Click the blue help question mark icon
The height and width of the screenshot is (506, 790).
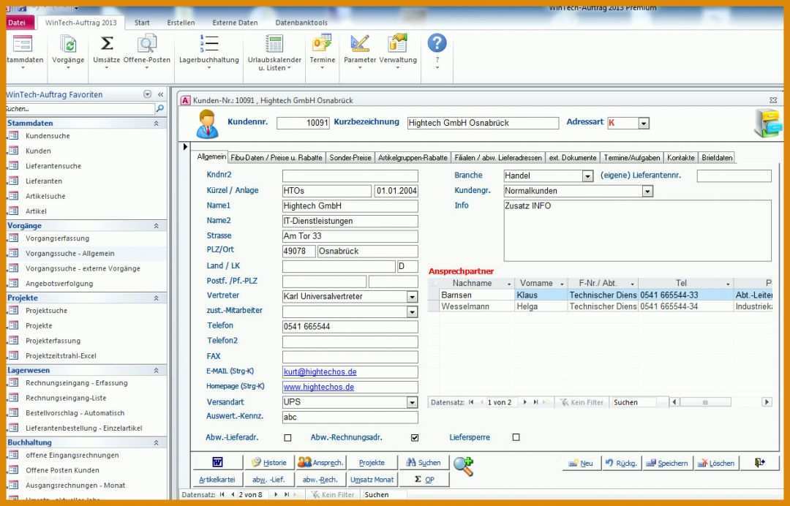pos(437,43)
